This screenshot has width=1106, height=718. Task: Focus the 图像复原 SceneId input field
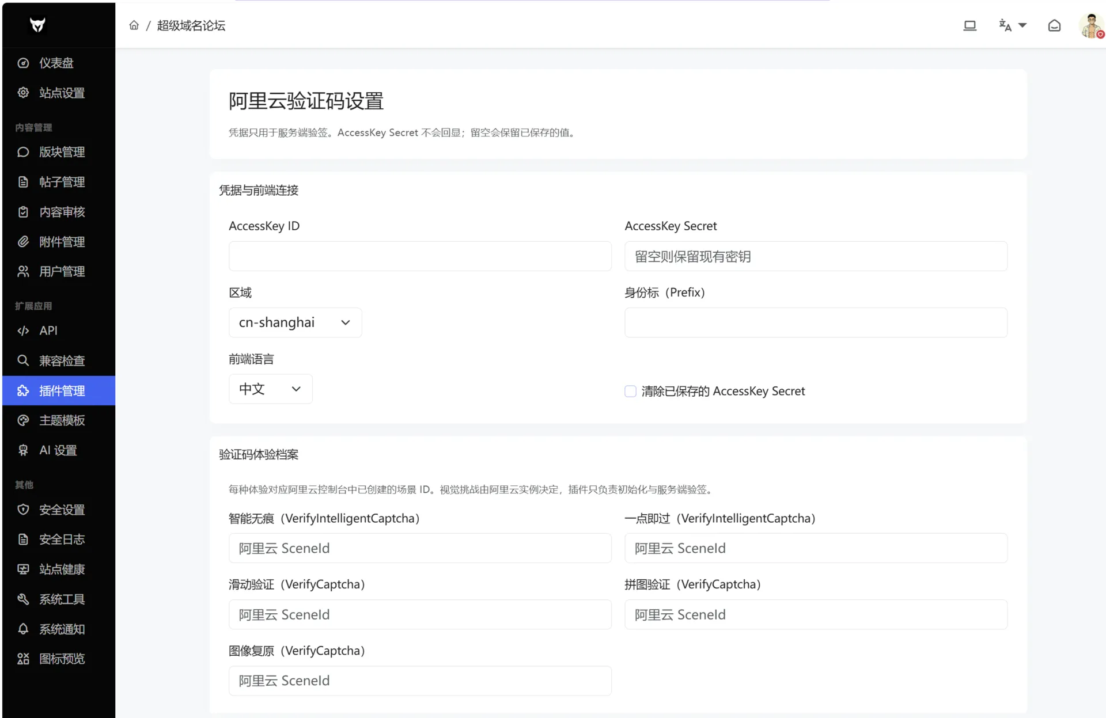[x=420, y=681]
